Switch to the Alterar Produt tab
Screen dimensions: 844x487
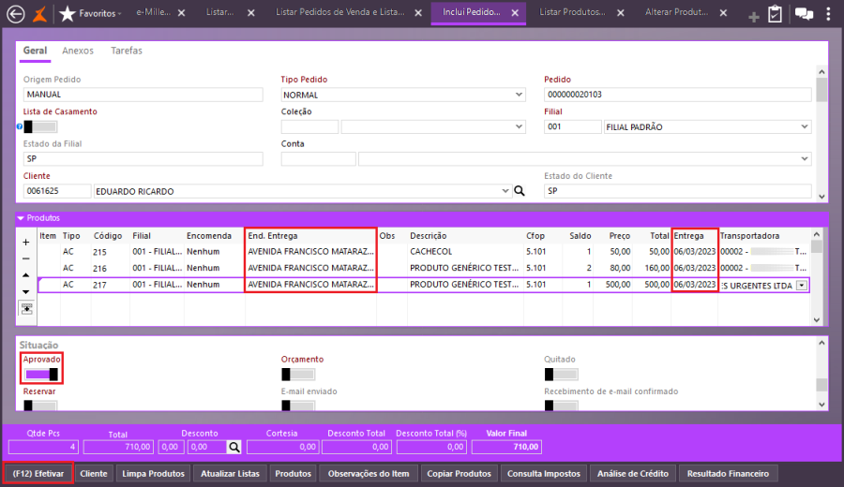pyautogui.click(x=676, y=12)
